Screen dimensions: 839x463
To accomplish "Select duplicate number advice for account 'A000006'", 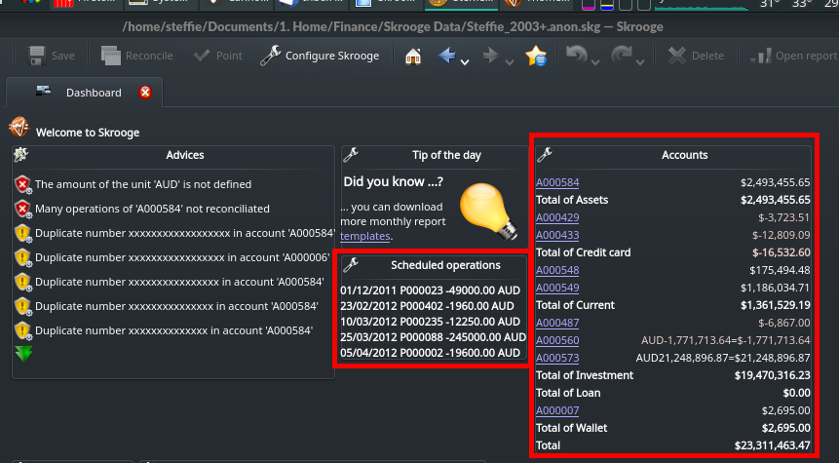I will pos(182,257).
